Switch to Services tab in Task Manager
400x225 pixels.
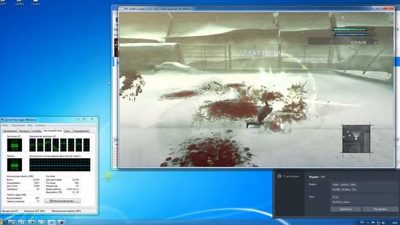click(37, 131)
